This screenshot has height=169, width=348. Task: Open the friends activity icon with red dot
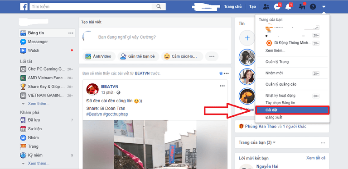pos(302,7)
